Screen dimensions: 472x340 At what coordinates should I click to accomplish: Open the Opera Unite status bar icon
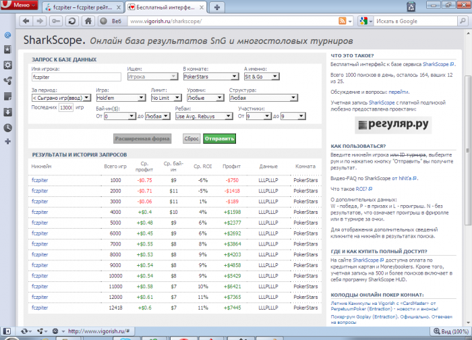point(42,331)
